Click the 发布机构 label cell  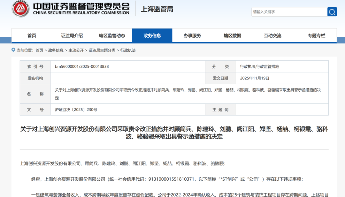[x=35, y=78]
